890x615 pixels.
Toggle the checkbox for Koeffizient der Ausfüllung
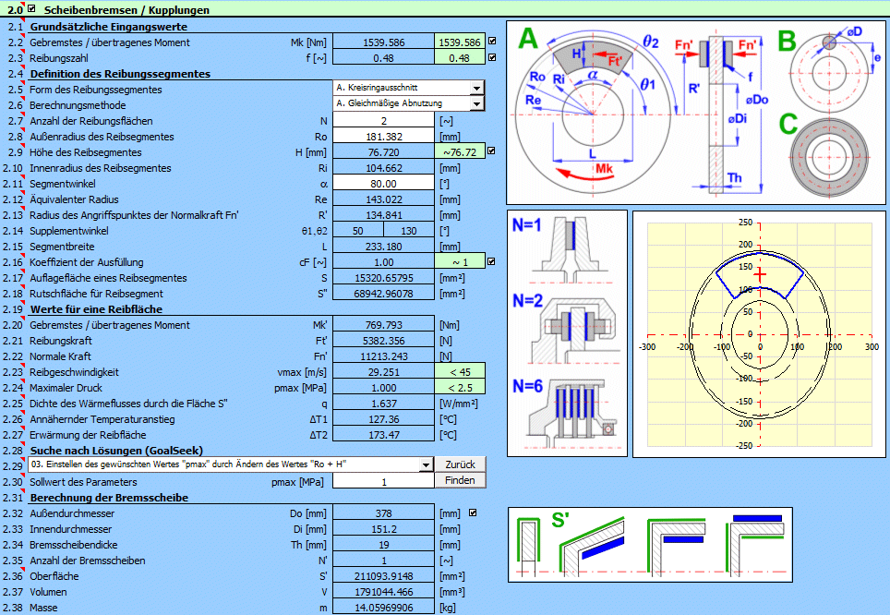(491, 261)
